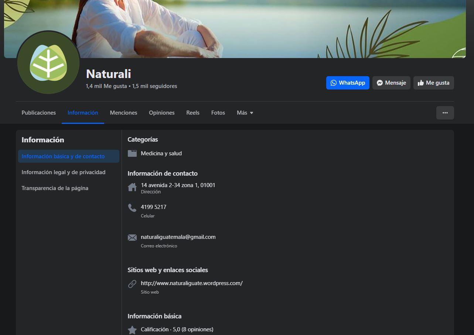Like the page with Me gusta
The height and width of the screenshot is (335, 474).
pyautogui.click(x=433, y=83)
